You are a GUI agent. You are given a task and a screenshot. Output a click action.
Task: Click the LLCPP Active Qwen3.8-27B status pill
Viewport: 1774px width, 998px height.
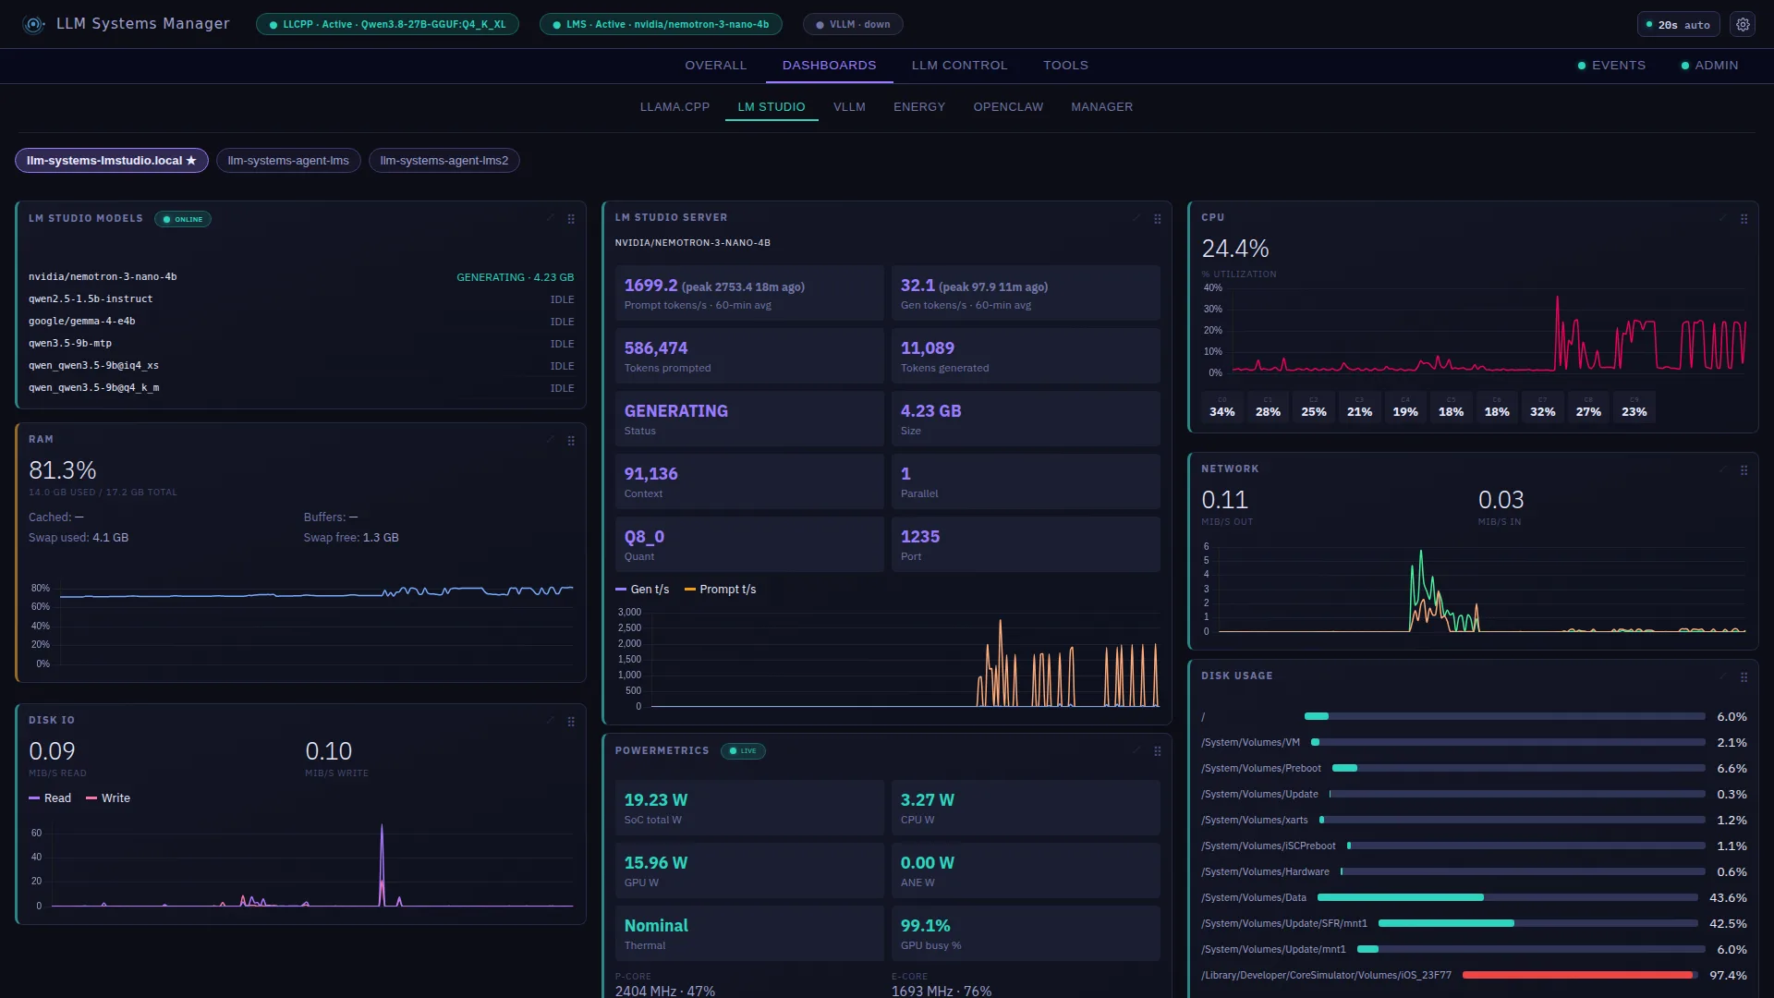coord(387,25)
